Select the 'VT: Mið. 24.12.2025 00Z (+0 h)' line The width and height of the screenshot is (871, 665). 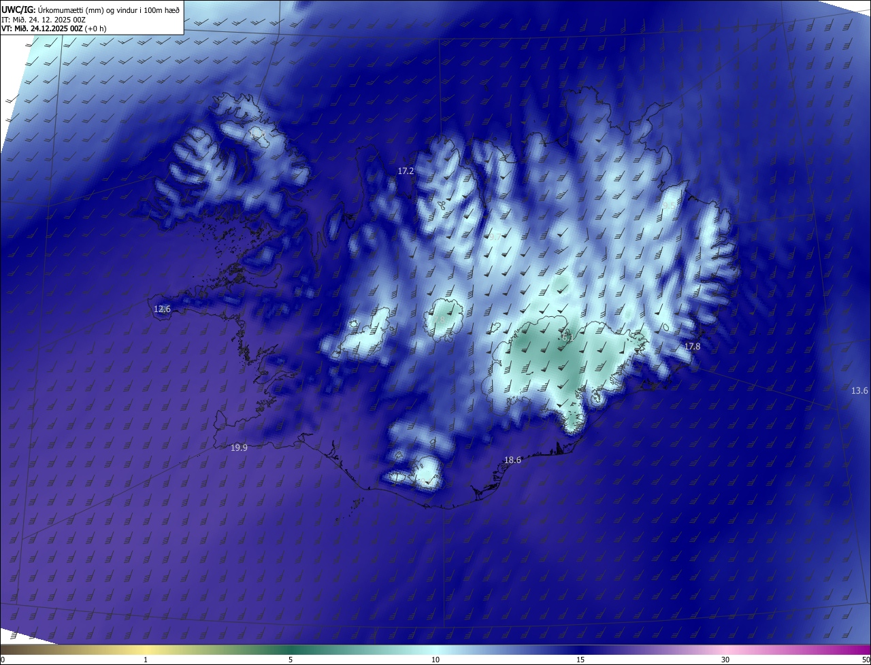(x=54, y=29)
